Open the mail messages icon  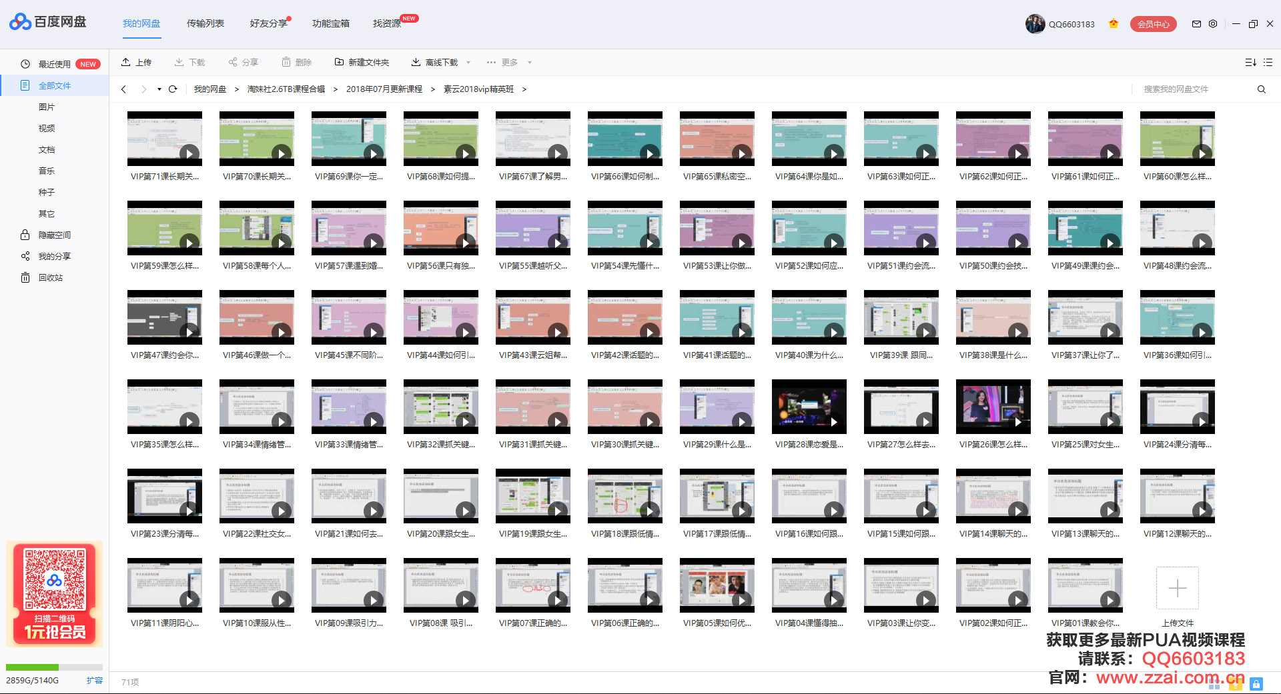[x=1196, y=23]
